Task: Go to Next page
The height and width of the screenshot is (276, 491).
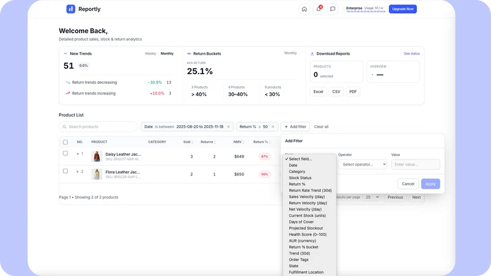Action: pyautogui.click(x=416, y=197)
